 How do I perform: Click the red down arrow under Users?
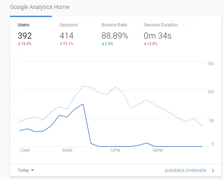tap(19, 44)
